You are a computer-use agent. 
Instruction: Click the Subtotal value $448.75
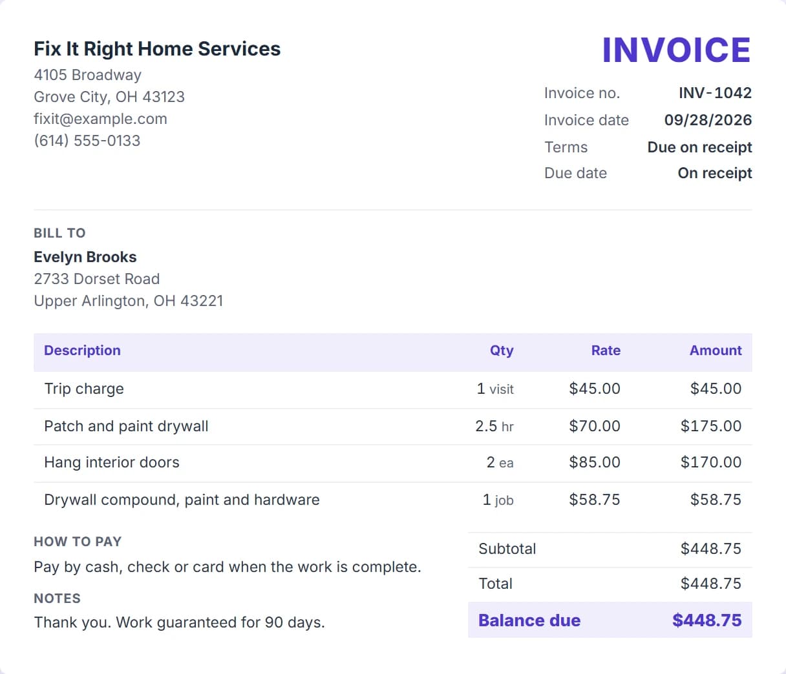coord(711,549)
